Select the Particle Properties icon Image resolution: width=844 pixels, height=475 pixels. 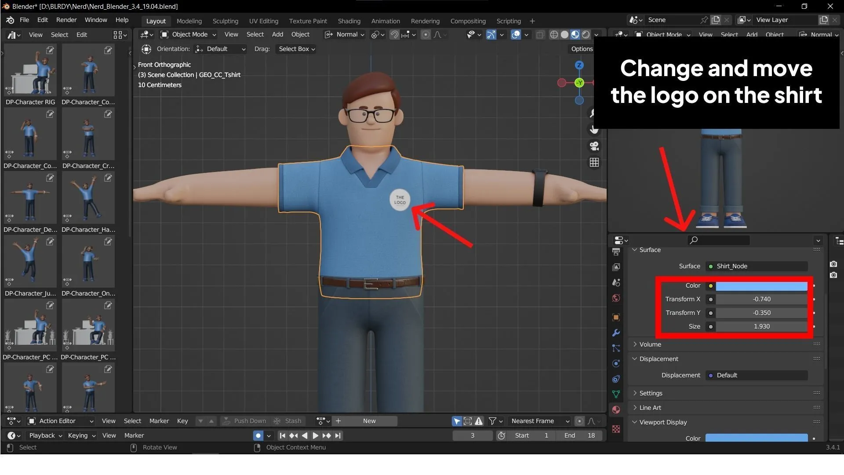[615, 348]
